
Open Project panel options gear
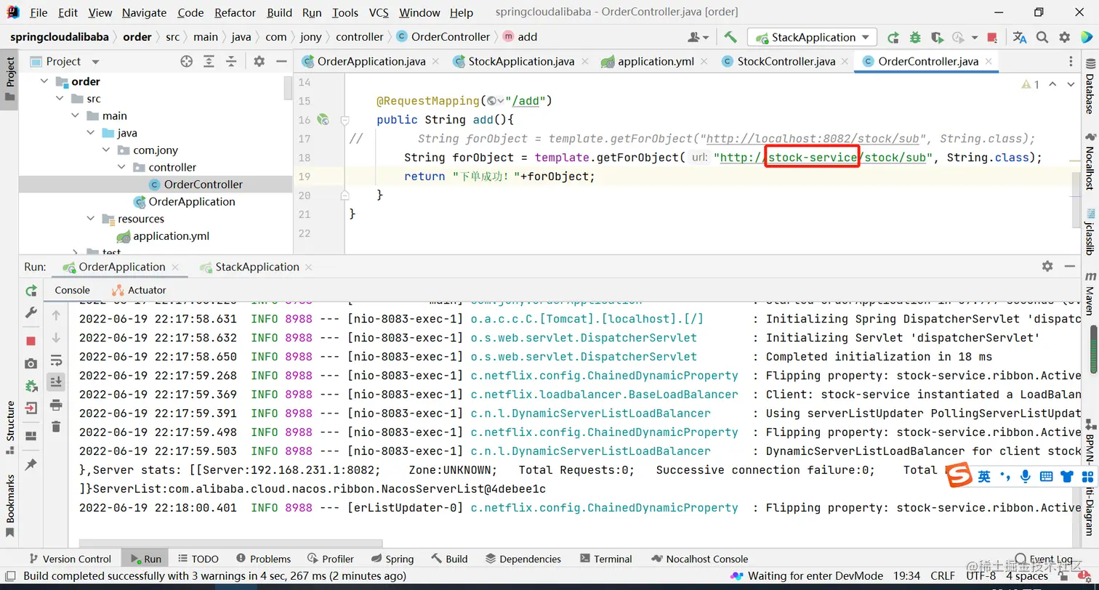click(259, 62)
